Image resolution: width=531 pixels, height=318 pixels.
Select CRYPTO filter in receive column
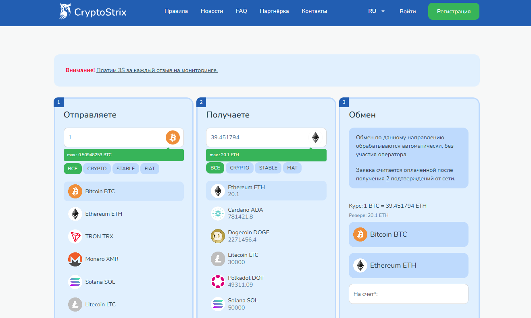pos(240,168)
